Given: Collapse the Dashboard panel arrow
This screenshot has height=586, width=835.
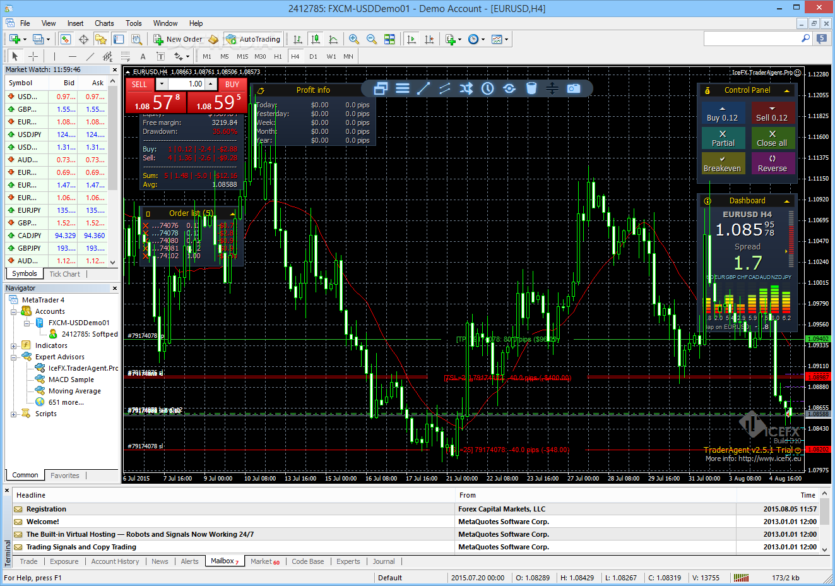Looking at the screenshot, I should click(786, 201).
